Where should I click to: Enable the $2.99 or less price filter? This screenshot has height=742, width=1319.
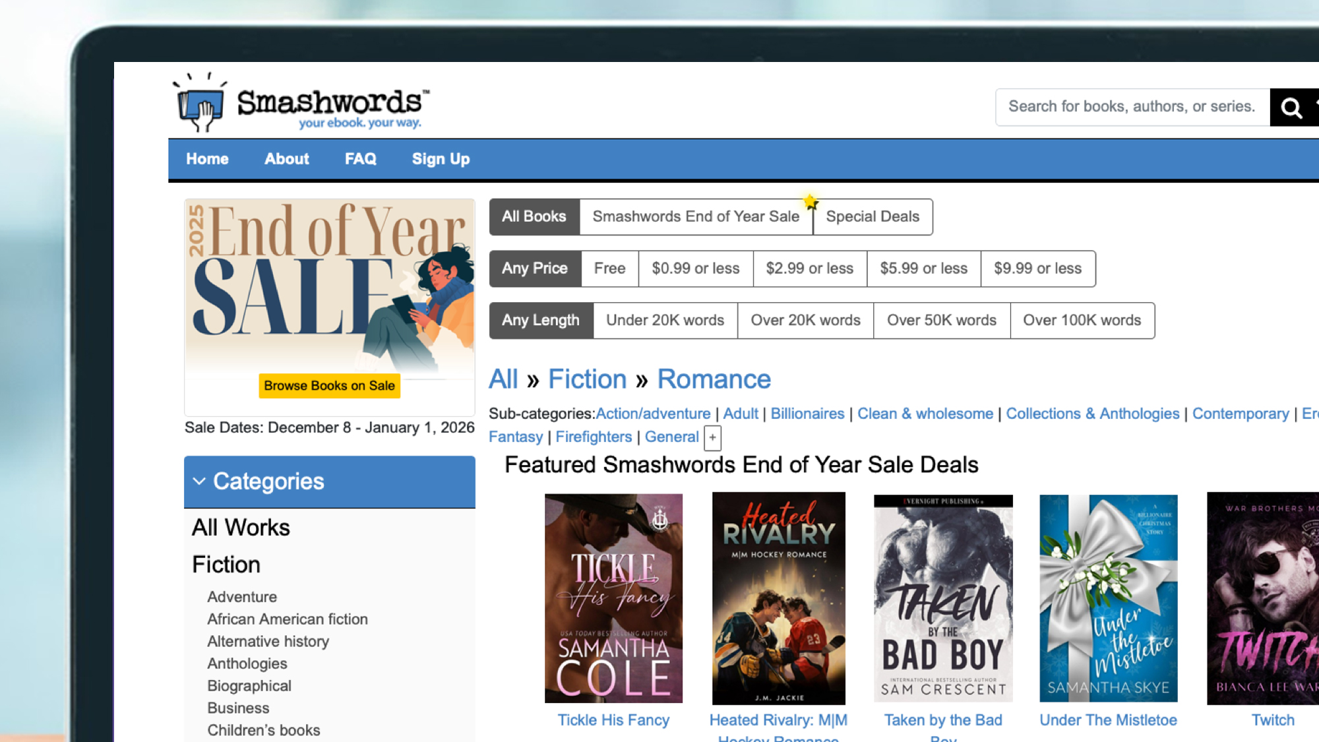click(809, 268)
